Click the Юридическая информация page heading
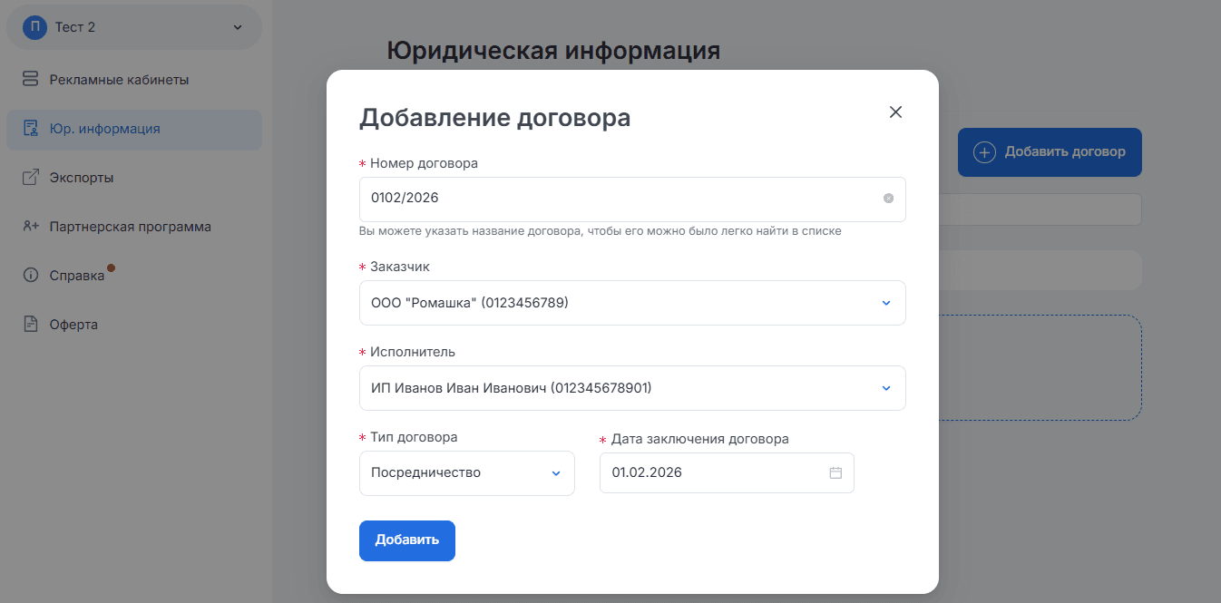Viewport: 1221px width, 603px height. coord(553,51)
